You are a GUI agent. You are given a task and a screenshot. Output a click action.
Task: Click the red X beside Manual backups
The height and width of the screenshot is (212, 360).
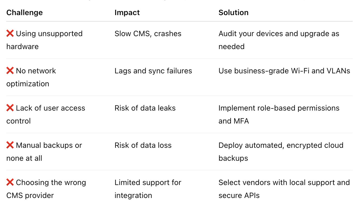point(10,145)
